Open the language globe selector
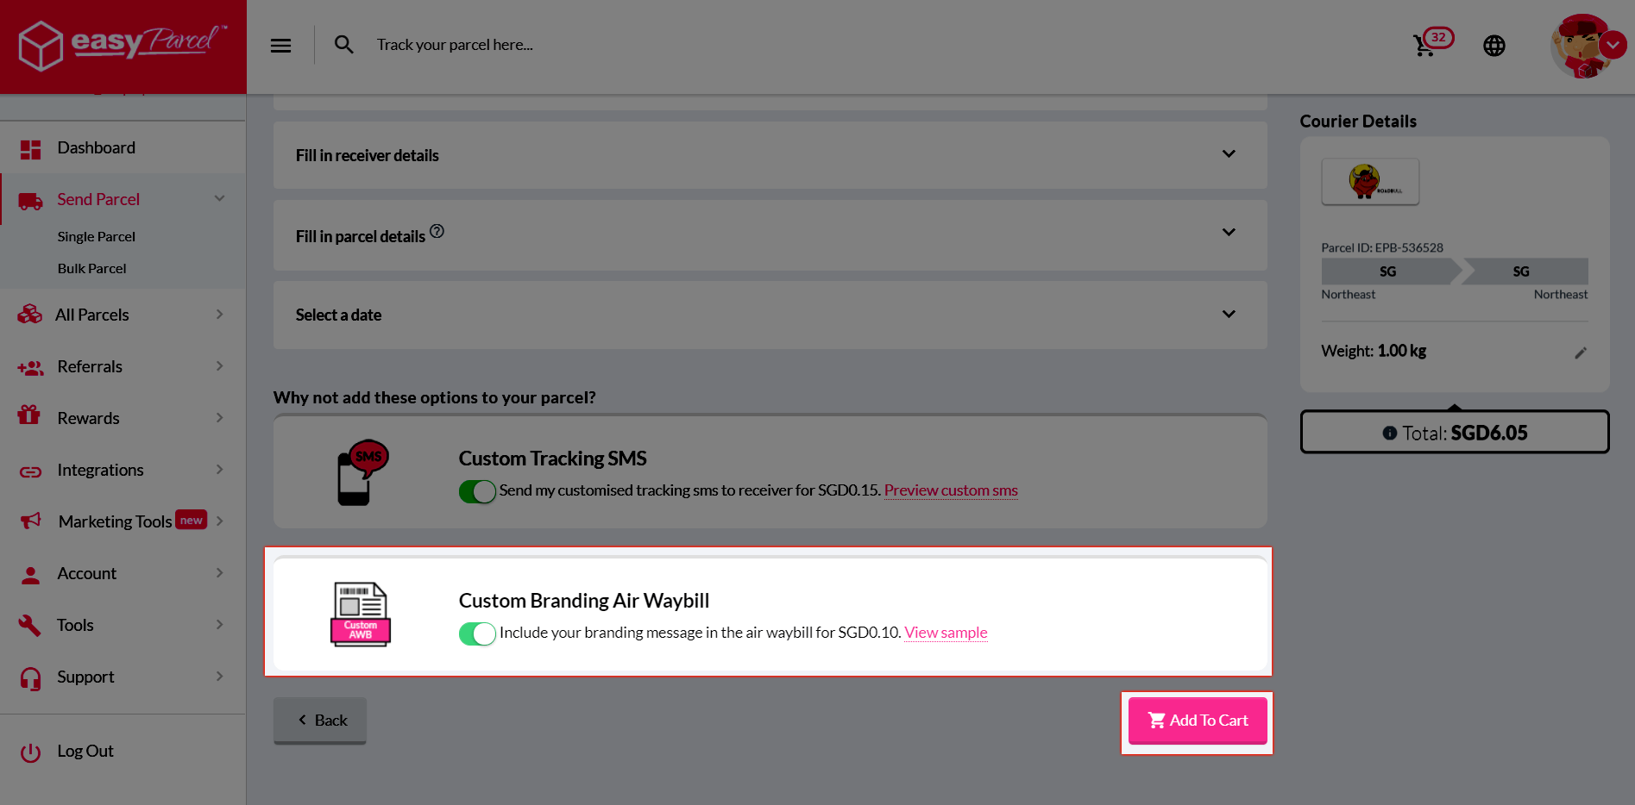 point(1494,45)
